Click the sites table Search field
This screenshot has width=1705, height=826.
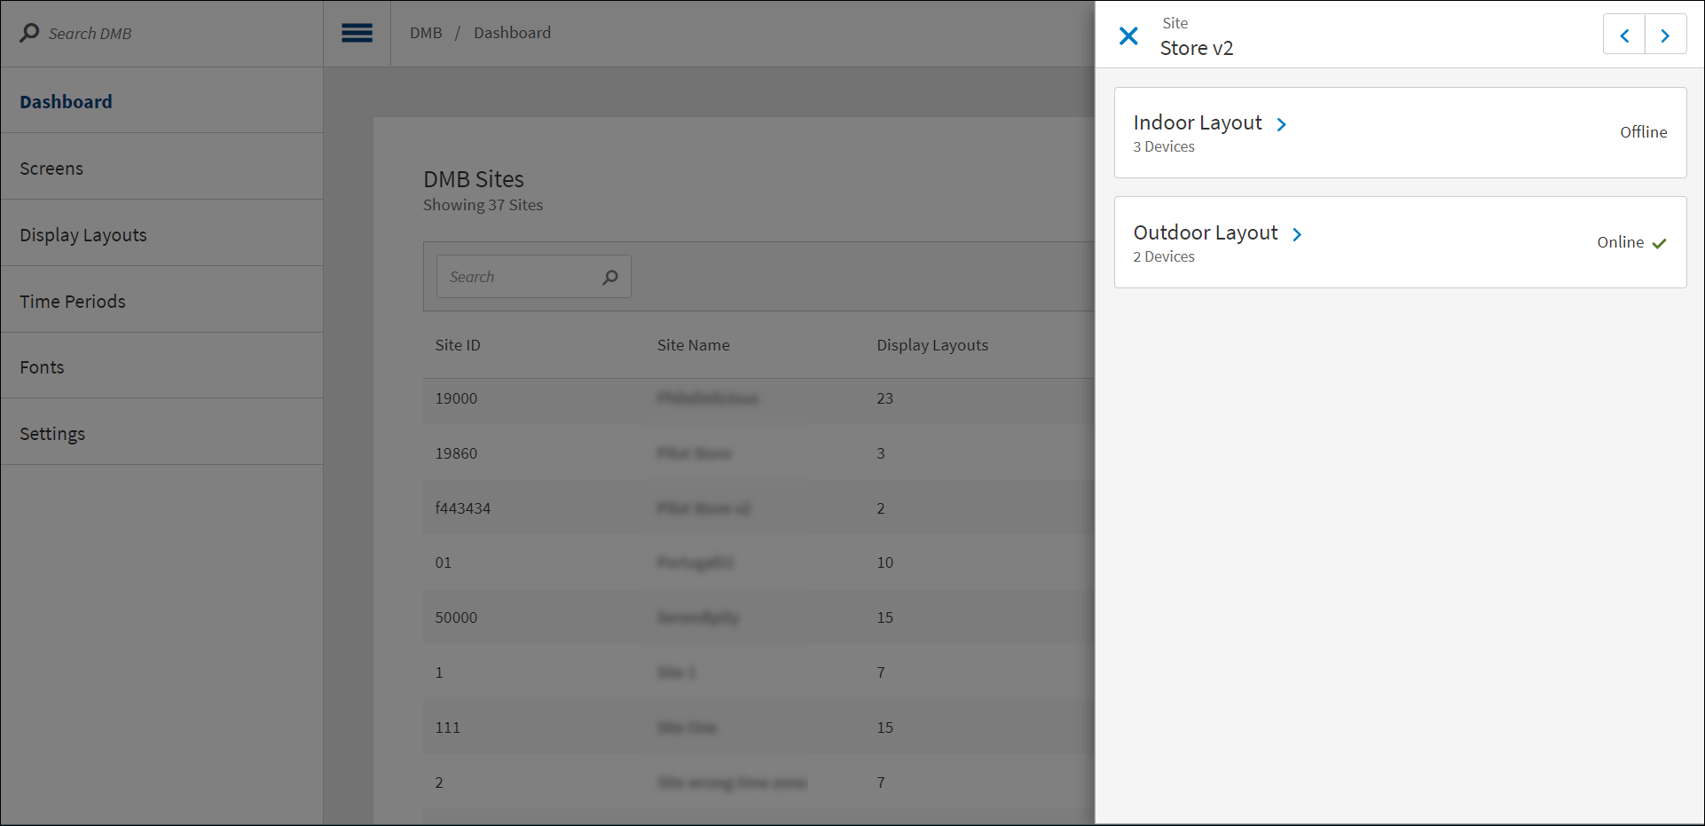519,277
